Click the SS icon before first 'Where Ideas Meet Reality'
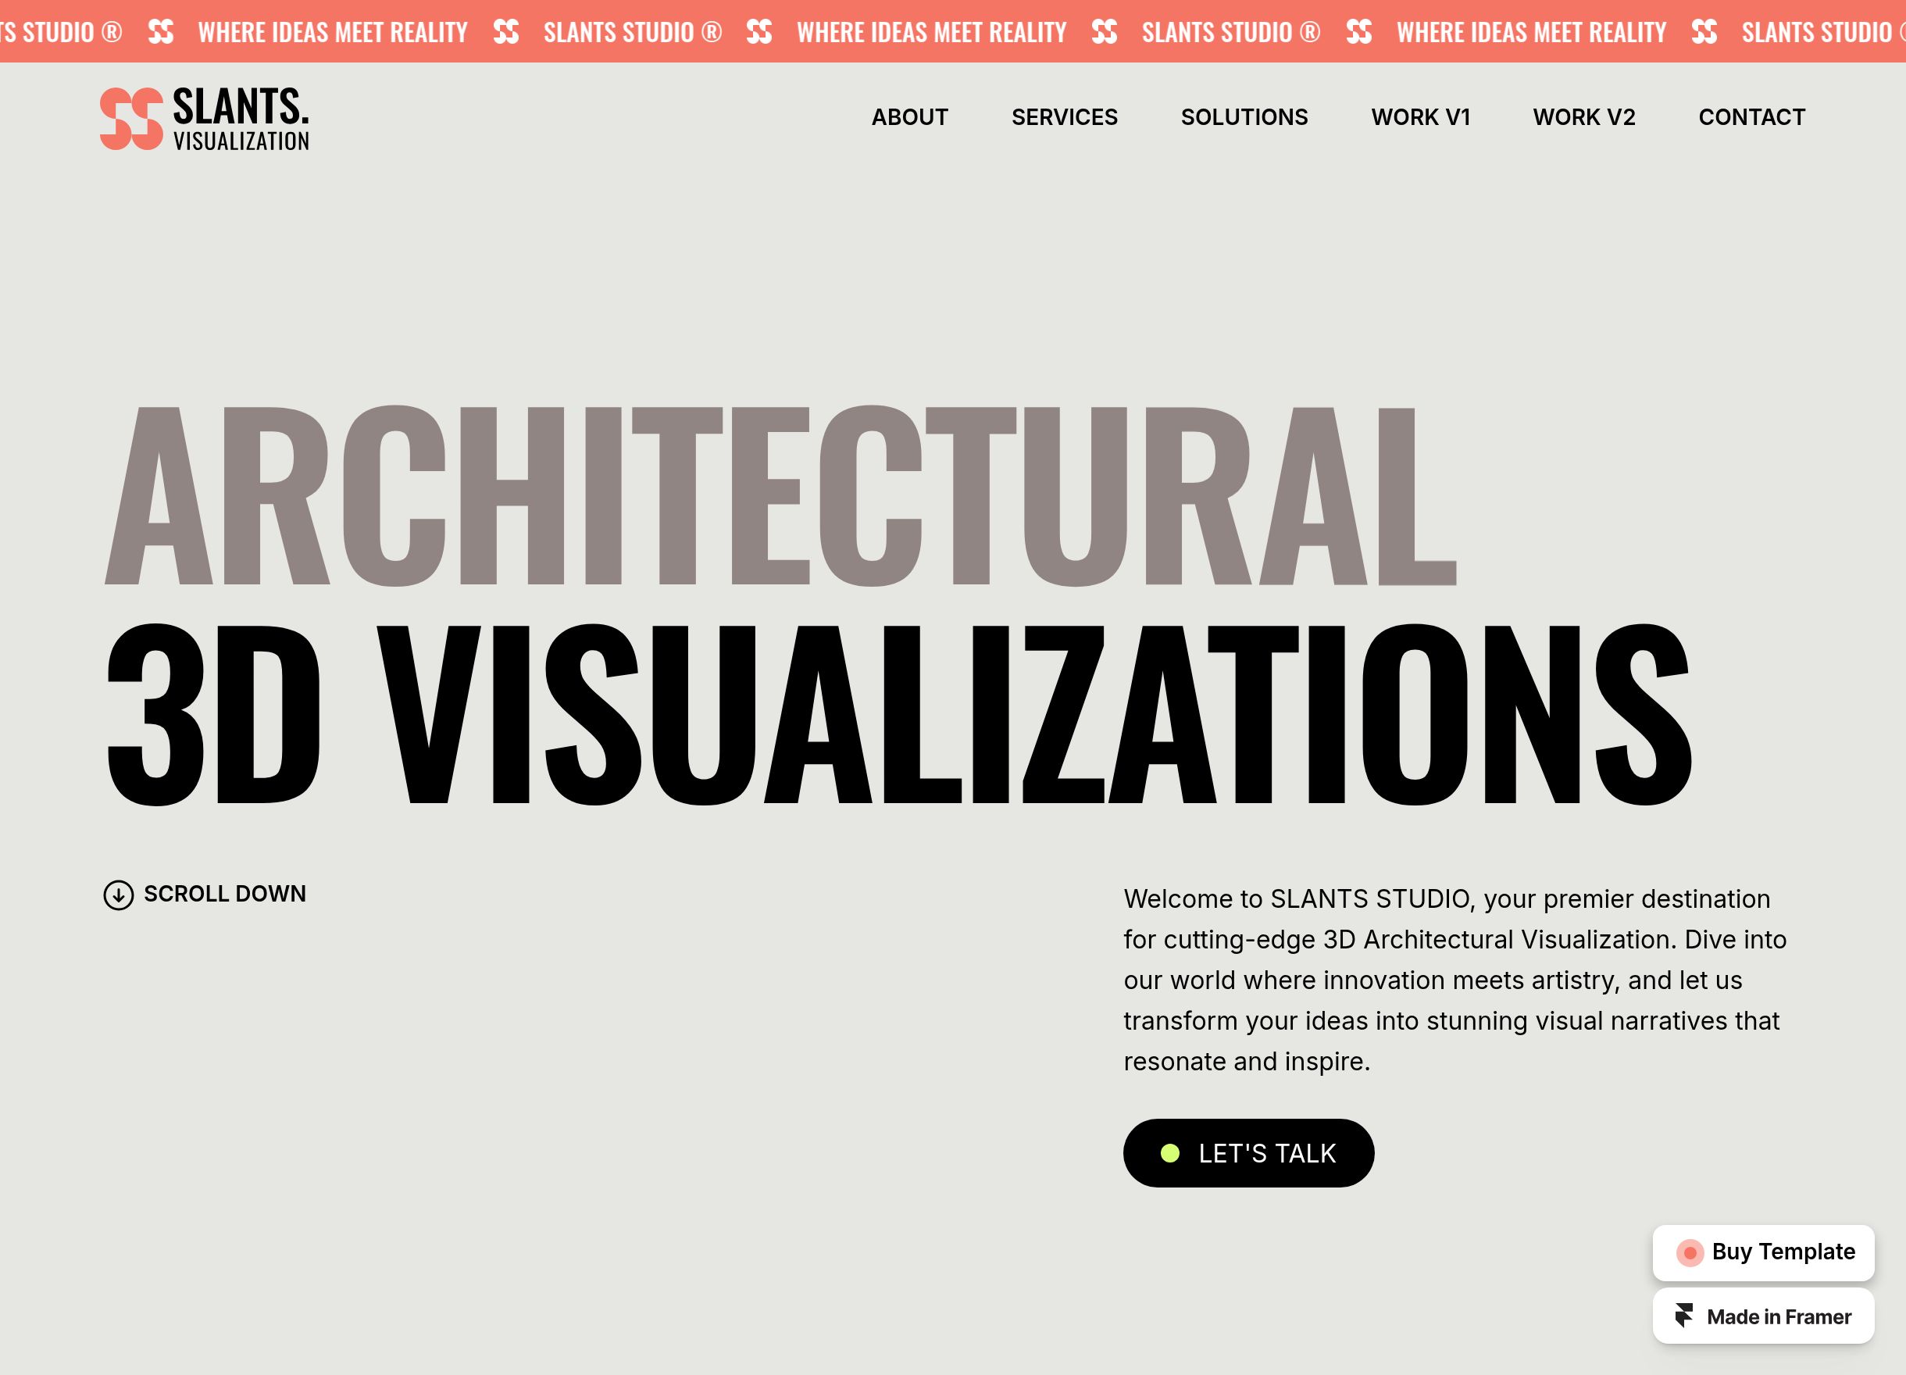 (160, 32)
